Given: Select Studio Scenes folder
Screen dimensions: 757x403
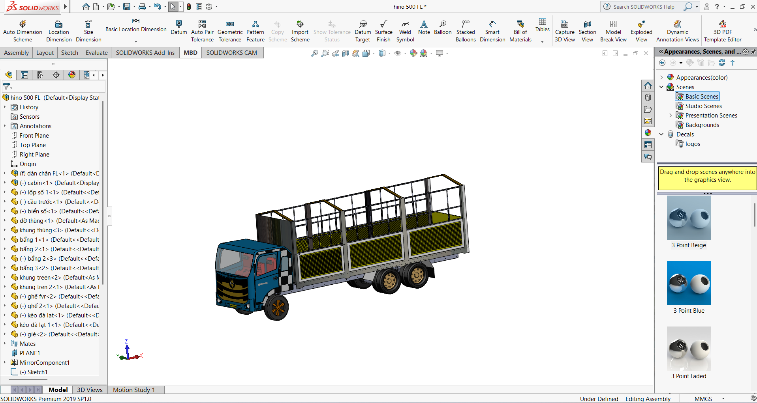Looking at the screenshot, I should tap(699, 106).
